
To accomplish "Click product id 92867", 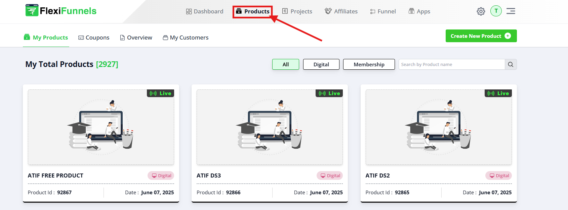I will coord(64,193).
